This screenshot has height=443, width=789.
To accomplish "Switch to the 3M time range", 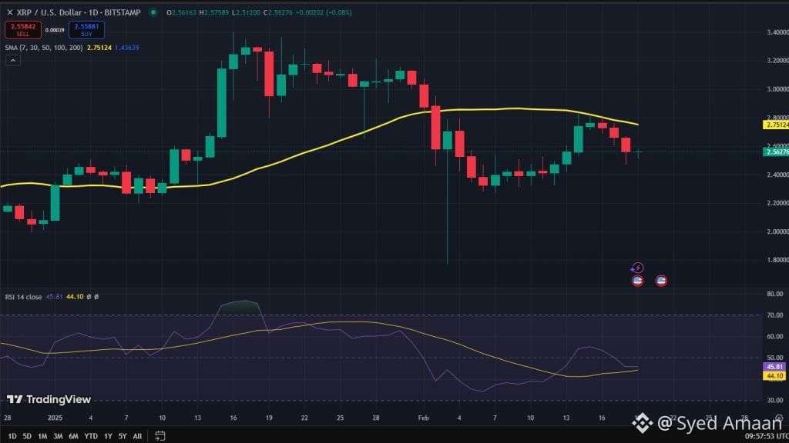I will coord(58,436).
